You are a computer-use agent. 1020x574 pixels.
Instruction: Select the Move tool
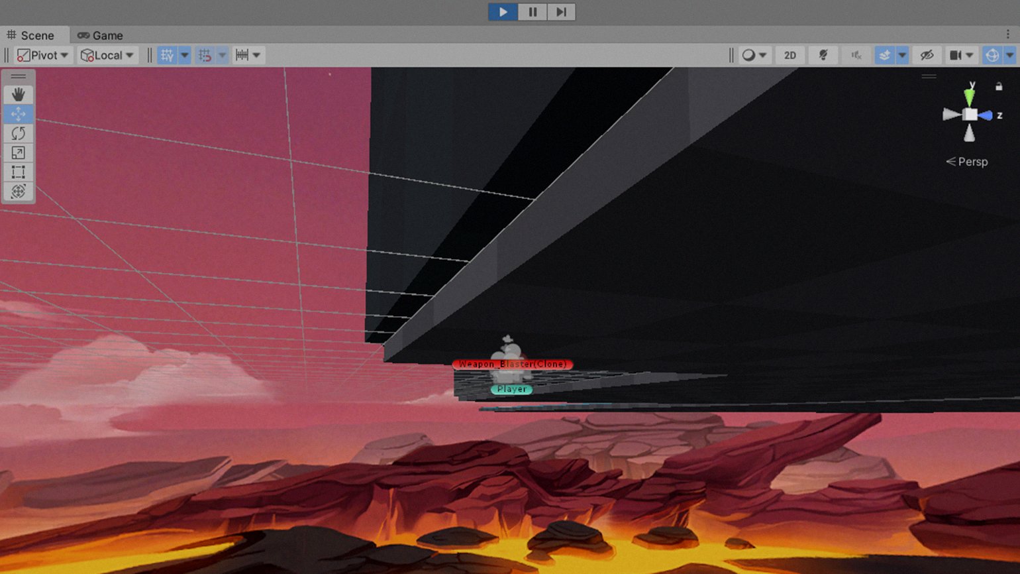[x=18, y=114]
